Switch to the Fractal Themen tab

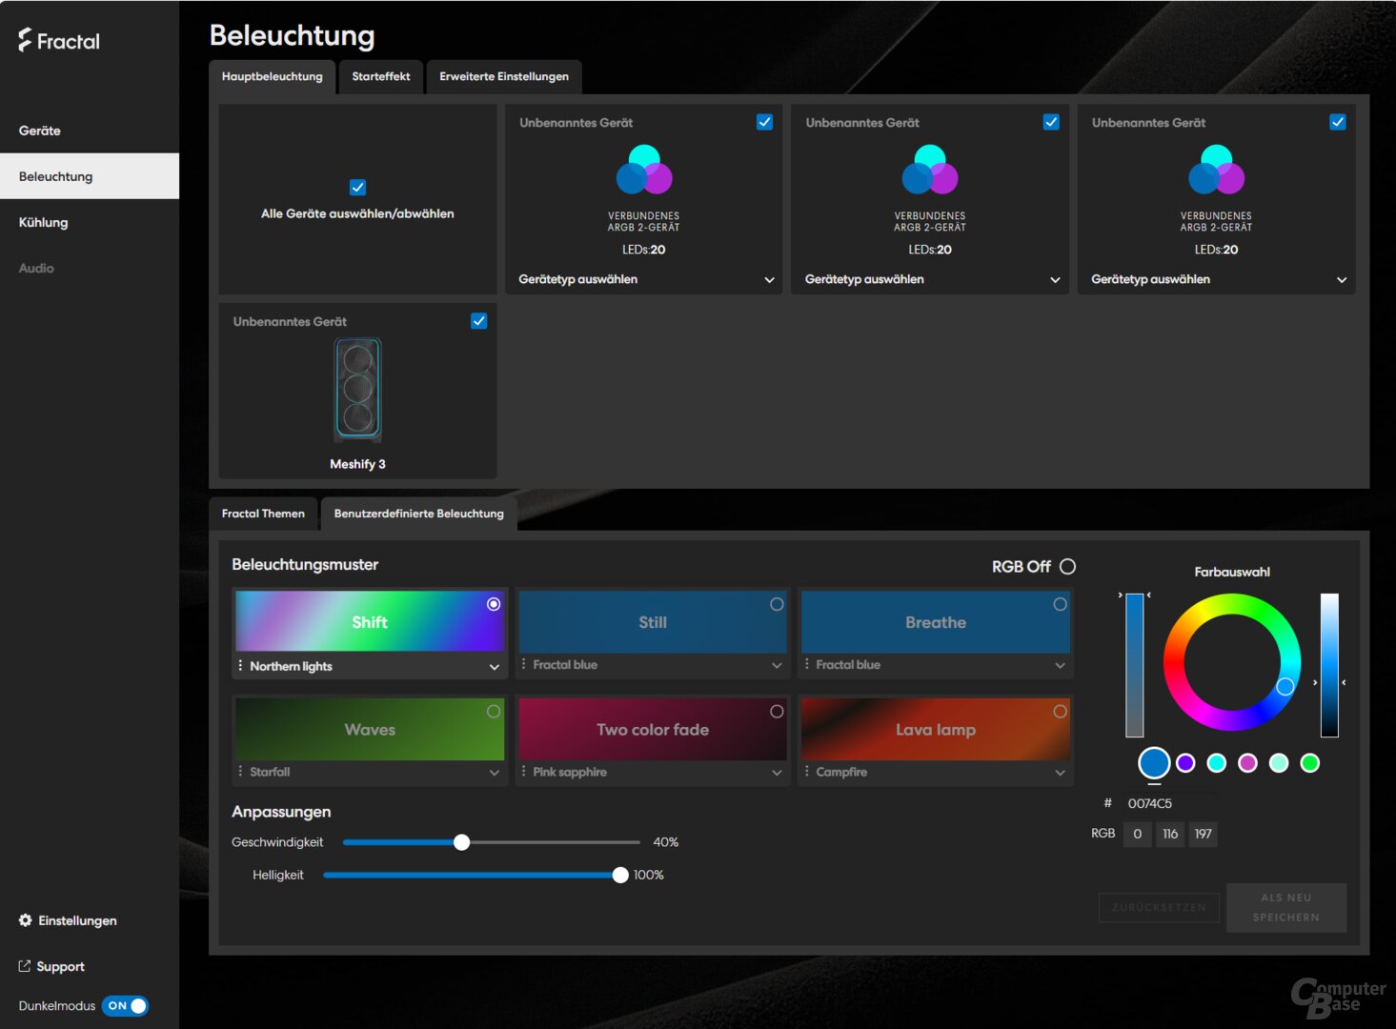(x=263, y=514)
